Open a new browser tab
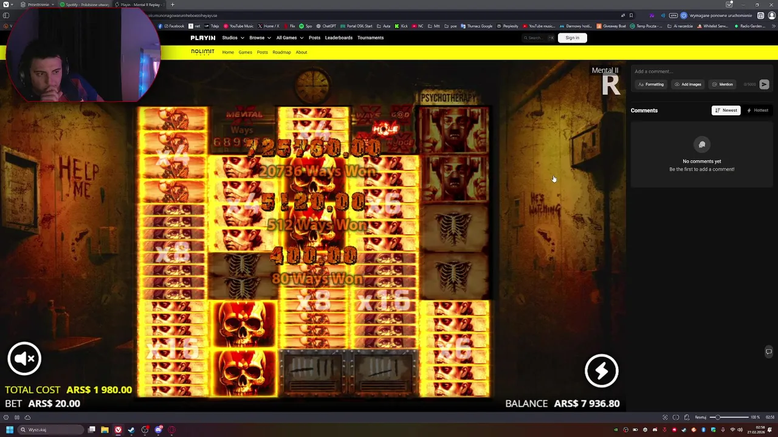Screen dimensions: 778x437 (x=172, y=4)
